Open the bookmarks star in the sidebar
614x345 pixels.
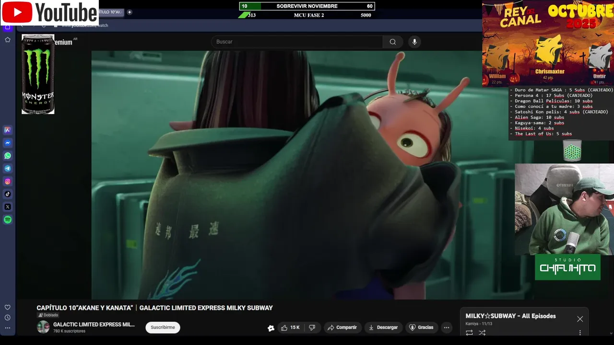(x=8, y=40)
